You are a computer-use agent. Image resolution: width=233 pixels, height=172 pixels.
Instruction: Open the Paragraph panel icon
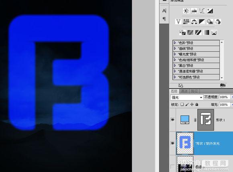tap(164, 19)
